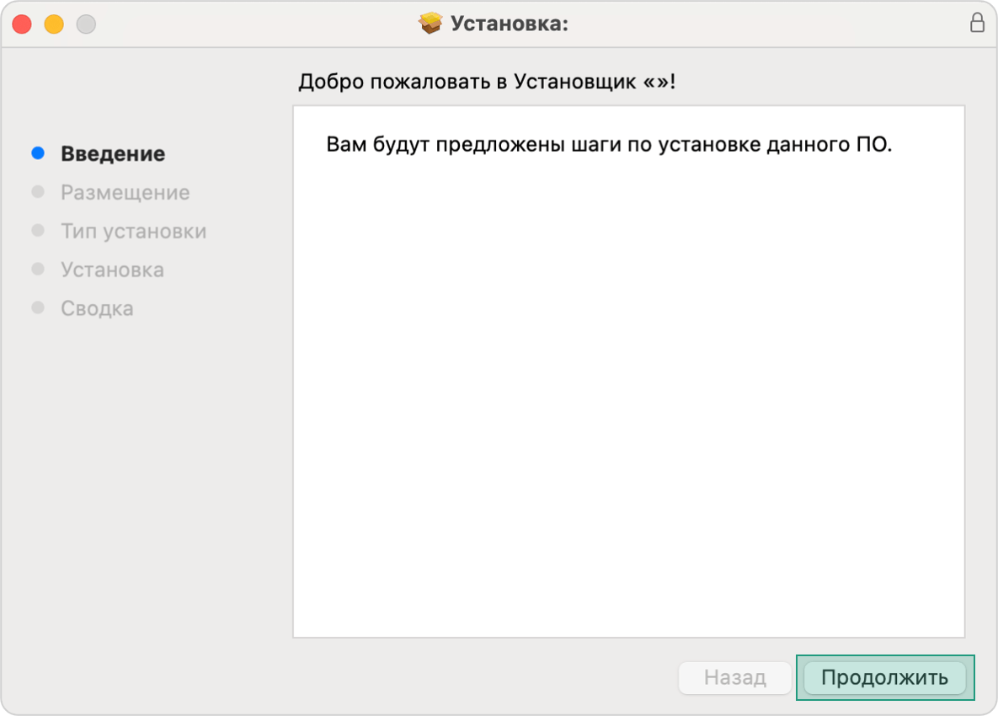Click the Назад button
The height and width of the screenshot is (716, 998).
[x=735, y=677]
